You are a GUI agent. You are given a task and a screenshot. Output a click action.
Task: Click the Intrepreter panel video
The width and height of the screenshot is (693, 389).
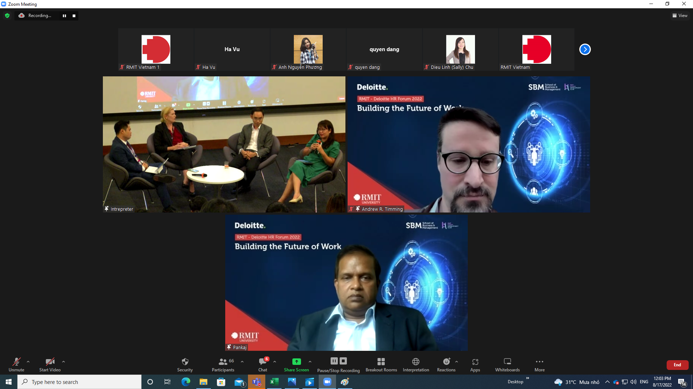pos(224,144)
